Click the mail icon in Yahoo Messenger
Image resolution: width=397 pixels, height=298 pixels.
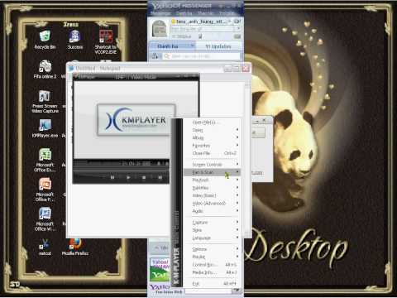(237, 36)
